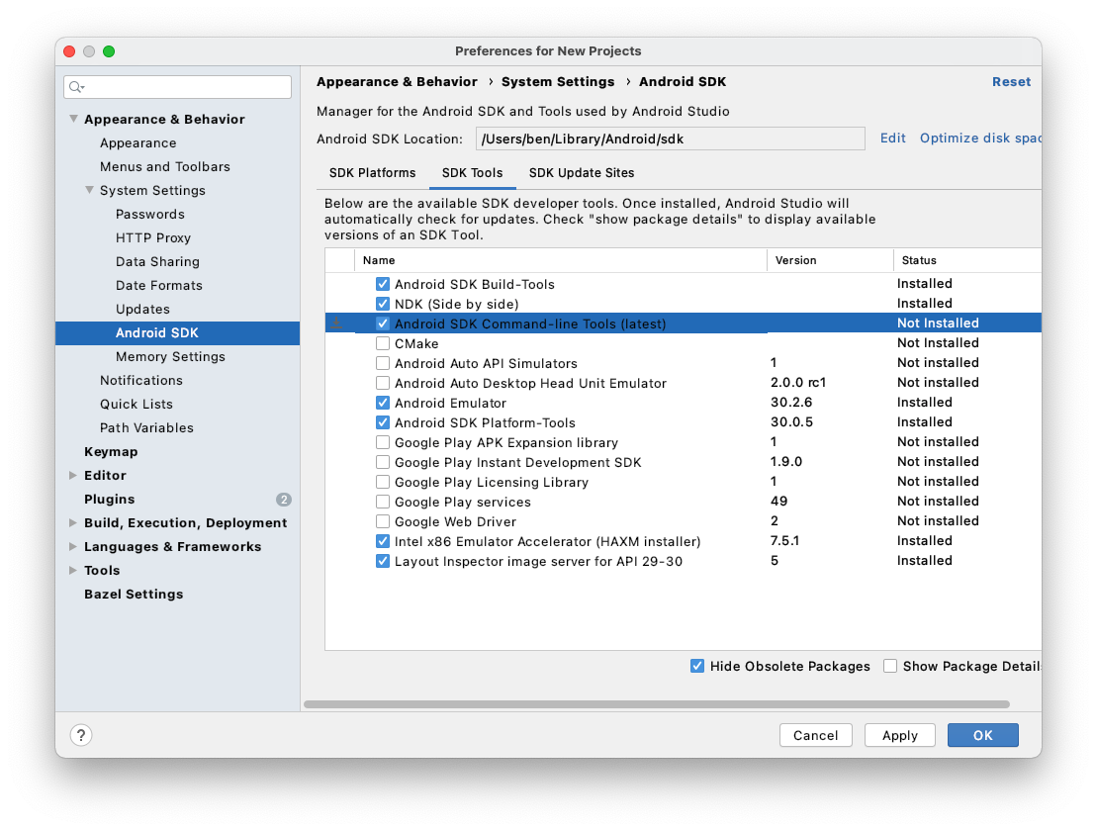
Task: Click the help question mark button
Action: coord(81,735)
